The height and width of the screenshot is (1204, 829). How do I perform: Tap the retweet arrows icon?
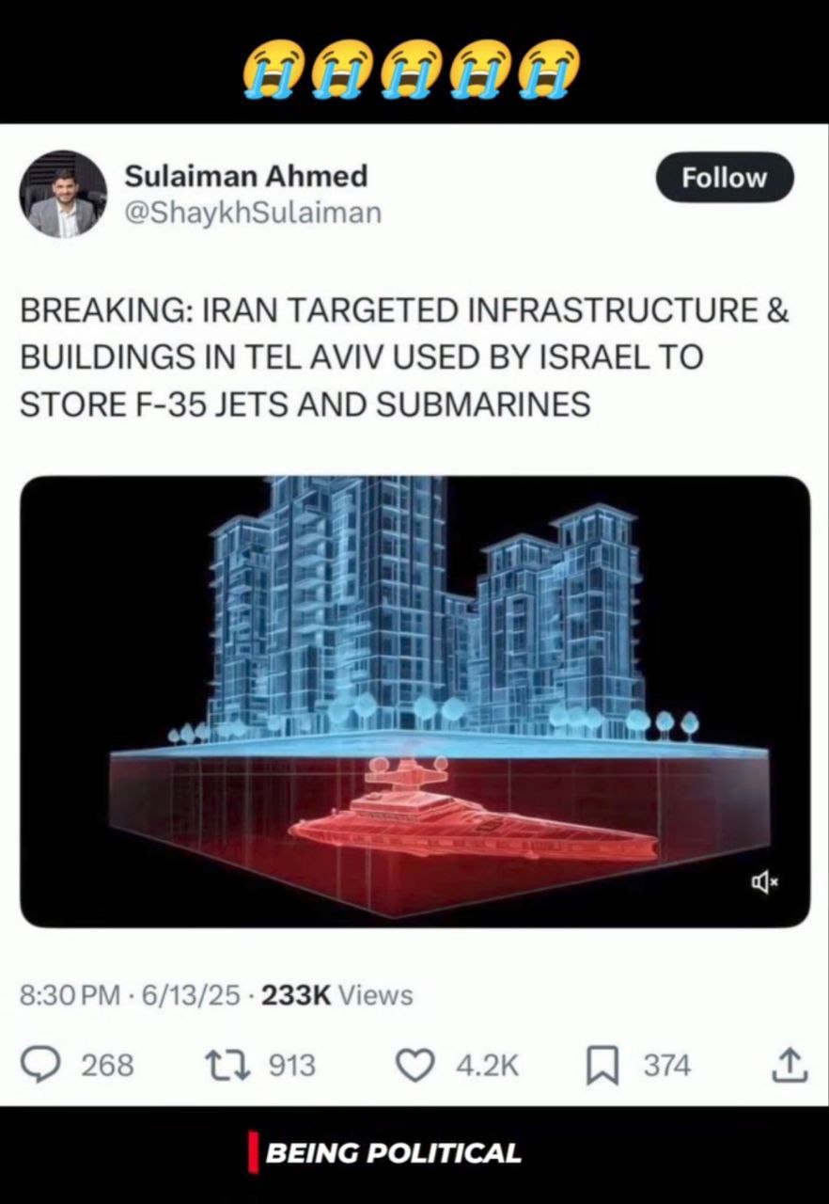(226, 1065)
